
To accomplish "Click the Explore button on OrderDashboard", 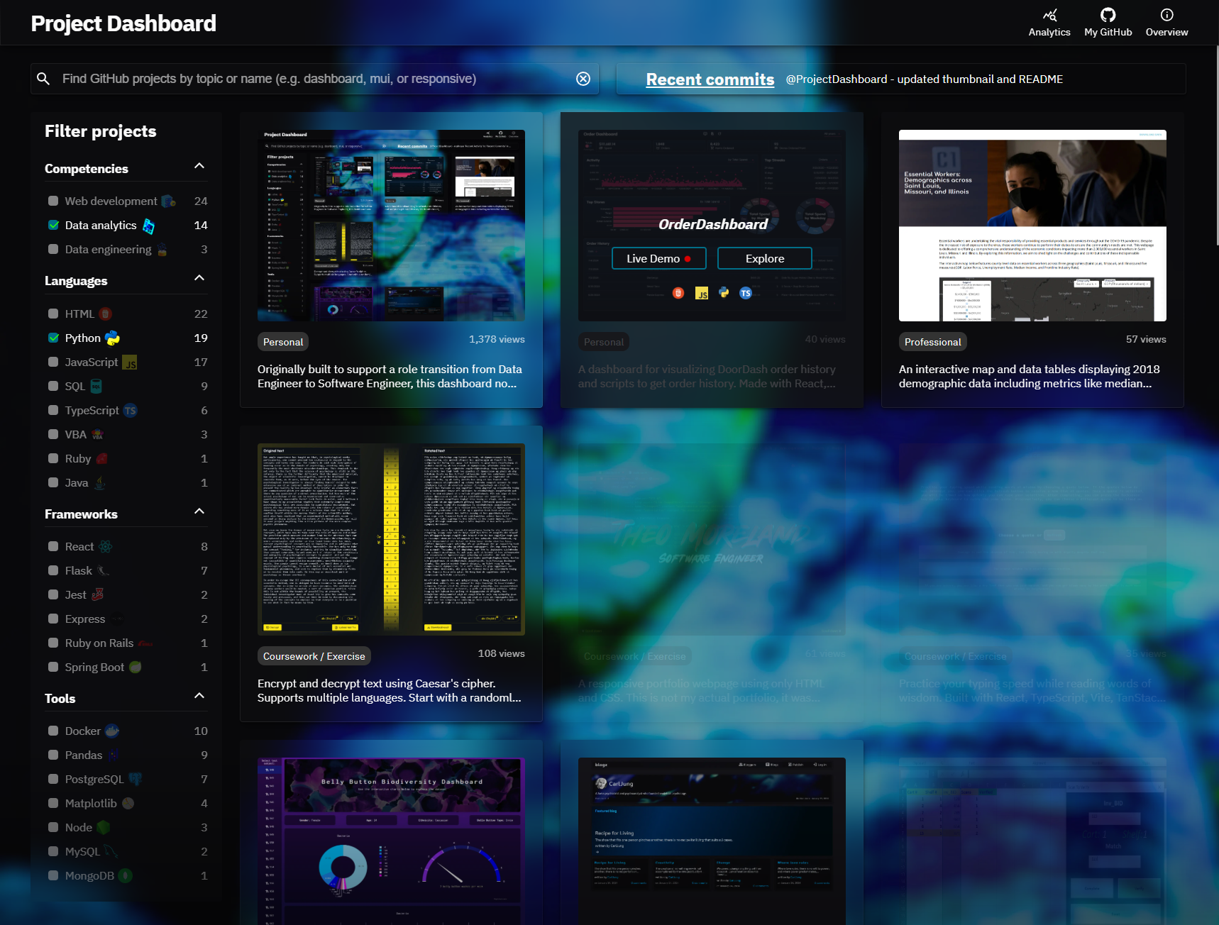I will pos(764,259).
